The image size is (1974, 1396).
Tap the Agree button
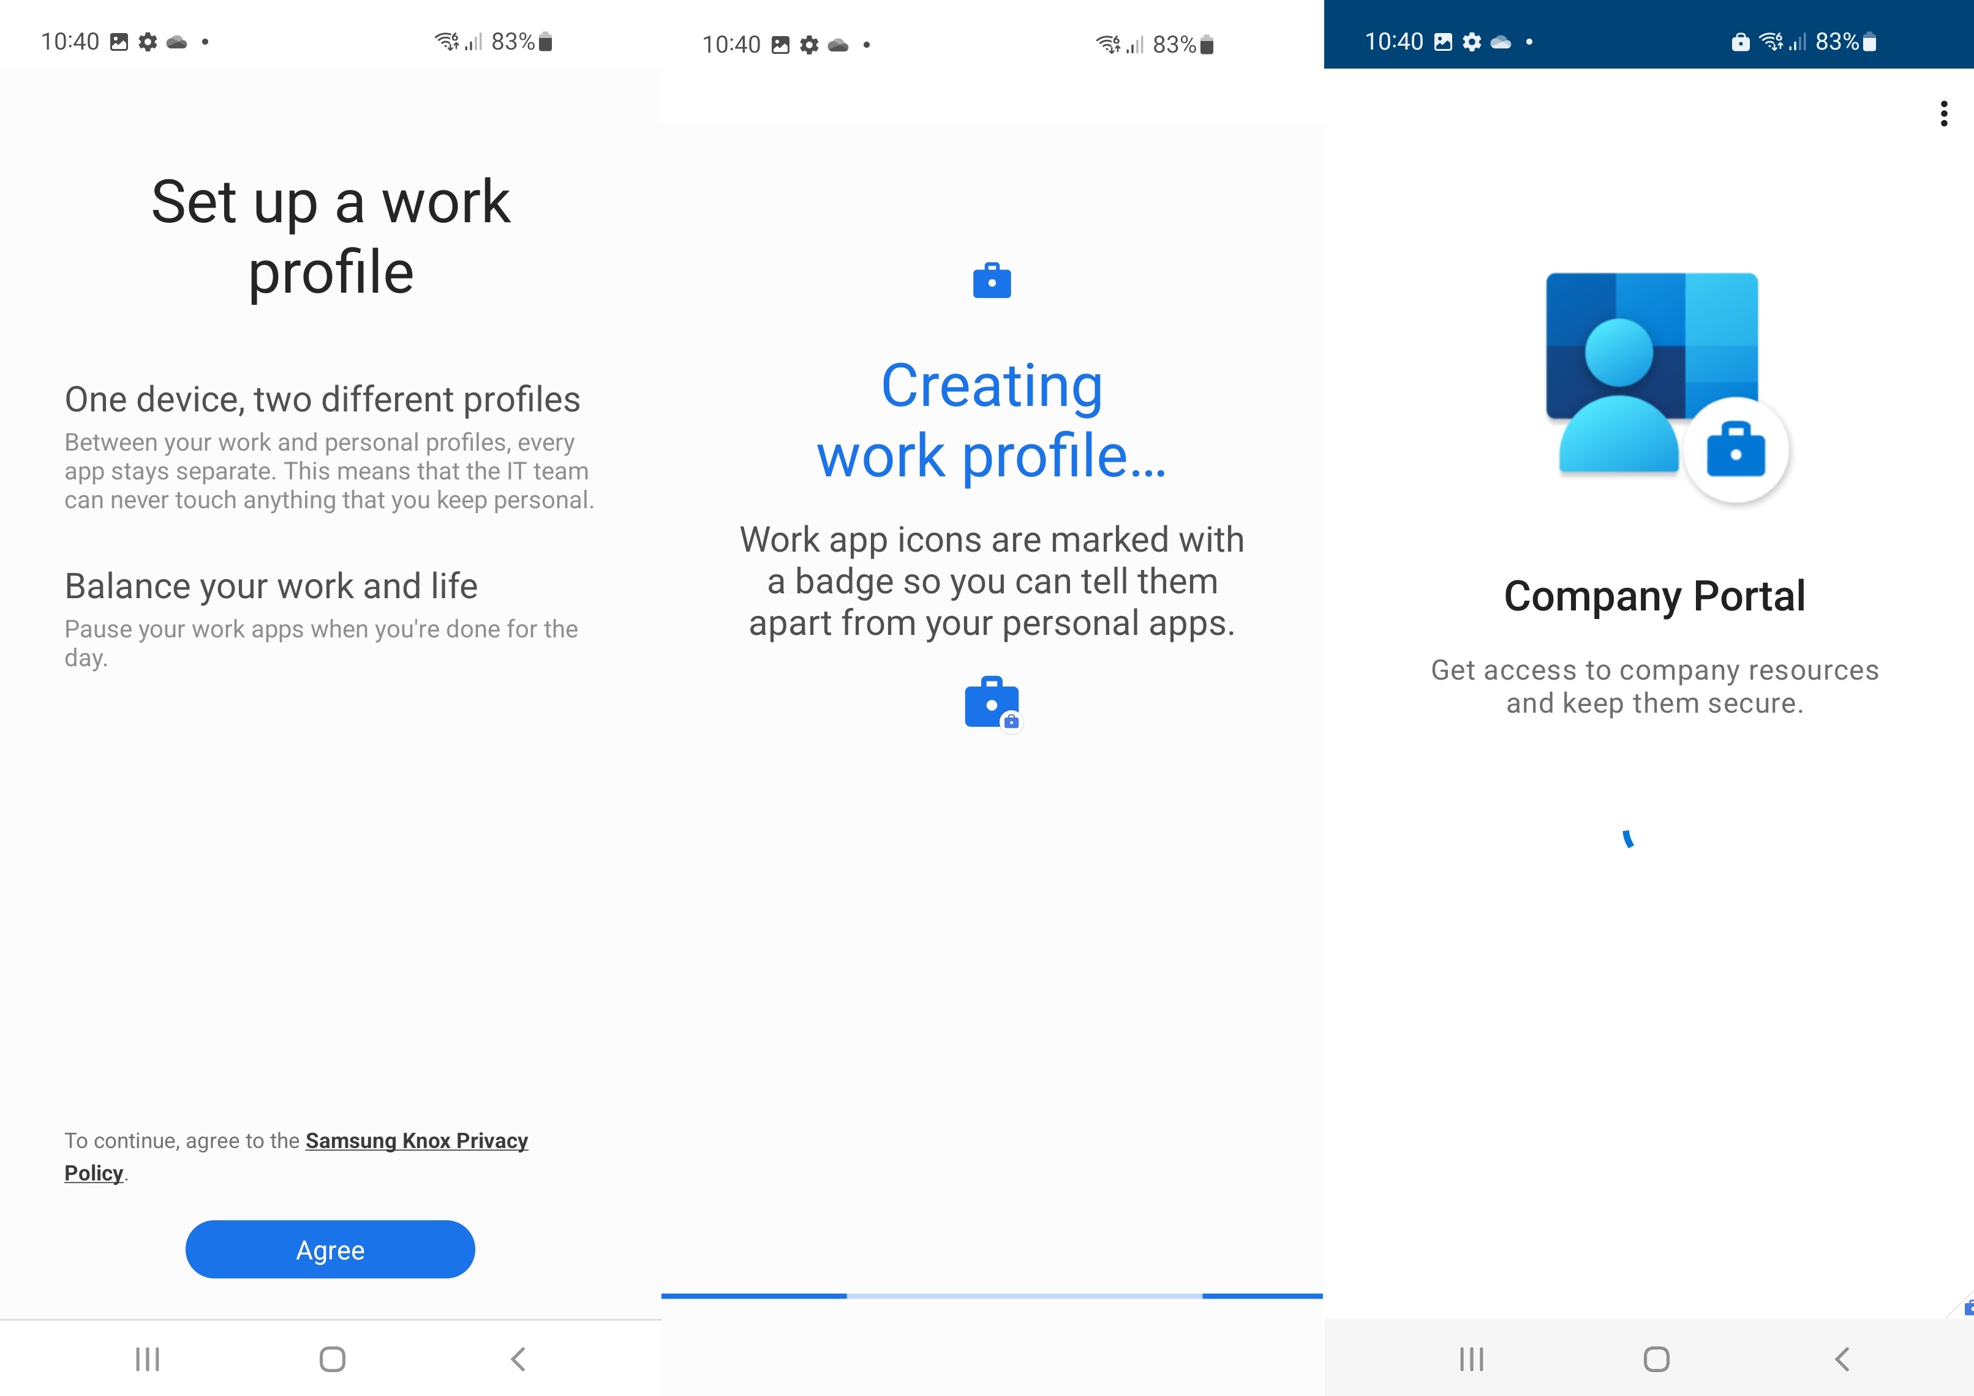[x=330, y=1249]
